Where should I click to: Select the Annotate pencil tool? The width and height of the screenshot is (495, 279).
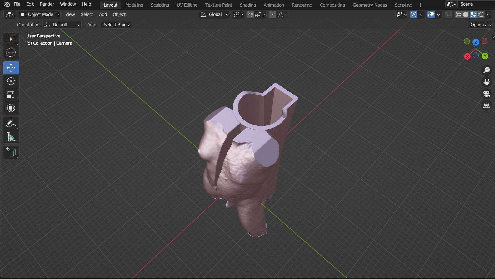pyautogui.click(x=11, y=124)
